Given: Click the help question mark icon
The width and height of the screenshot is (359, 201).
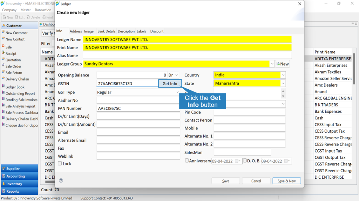Looking at the screenshot, I should coord(61,180).
